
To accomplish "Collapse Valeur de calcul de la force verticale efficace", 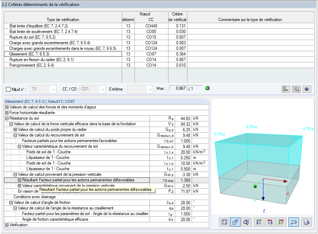I will [x=11, y=124].
